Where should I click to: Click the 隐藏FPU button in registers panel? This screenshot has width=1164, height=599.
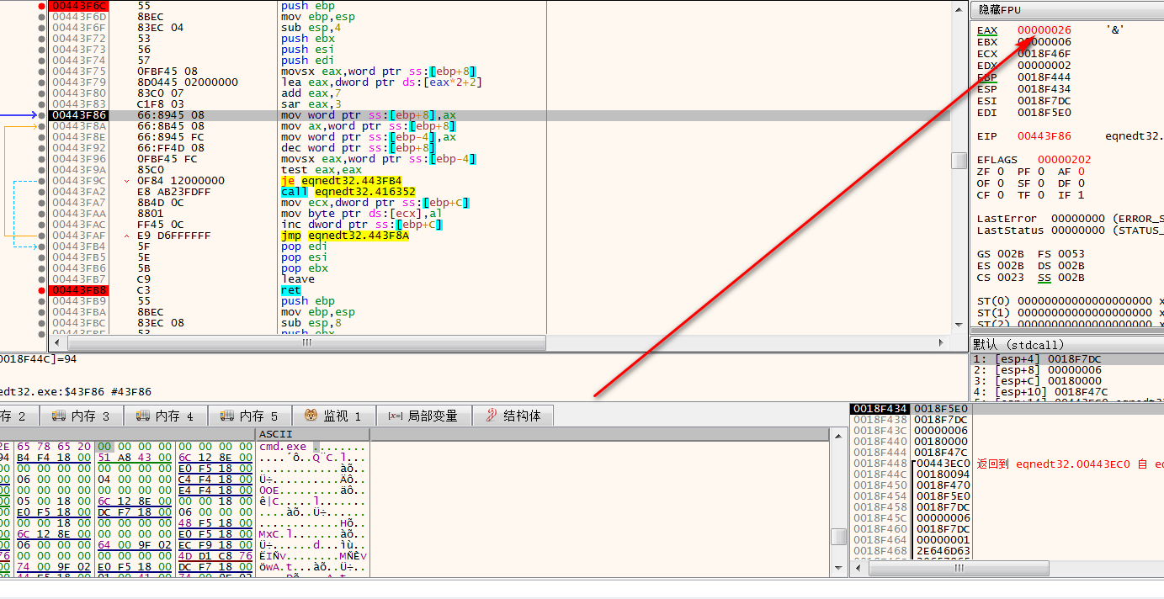click(x=1066, y=9)
